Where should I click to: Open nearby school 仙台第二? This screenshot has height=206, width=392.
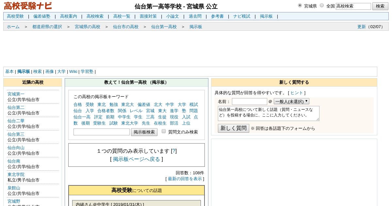click(16, 108)
